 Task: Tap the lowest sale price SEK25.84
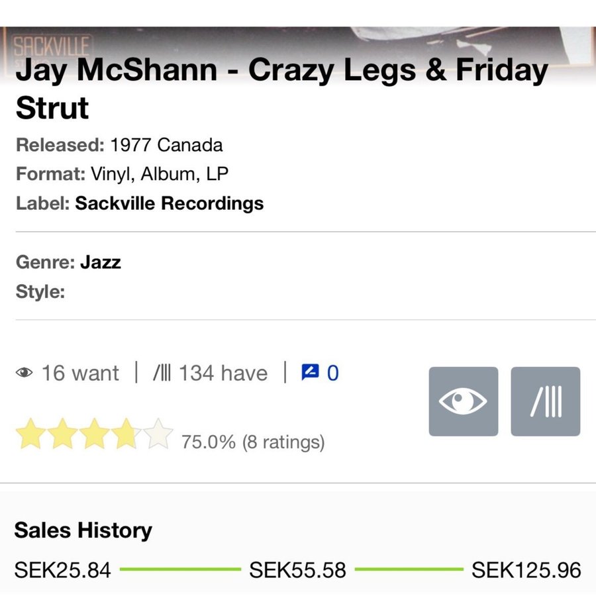[62, 570]
